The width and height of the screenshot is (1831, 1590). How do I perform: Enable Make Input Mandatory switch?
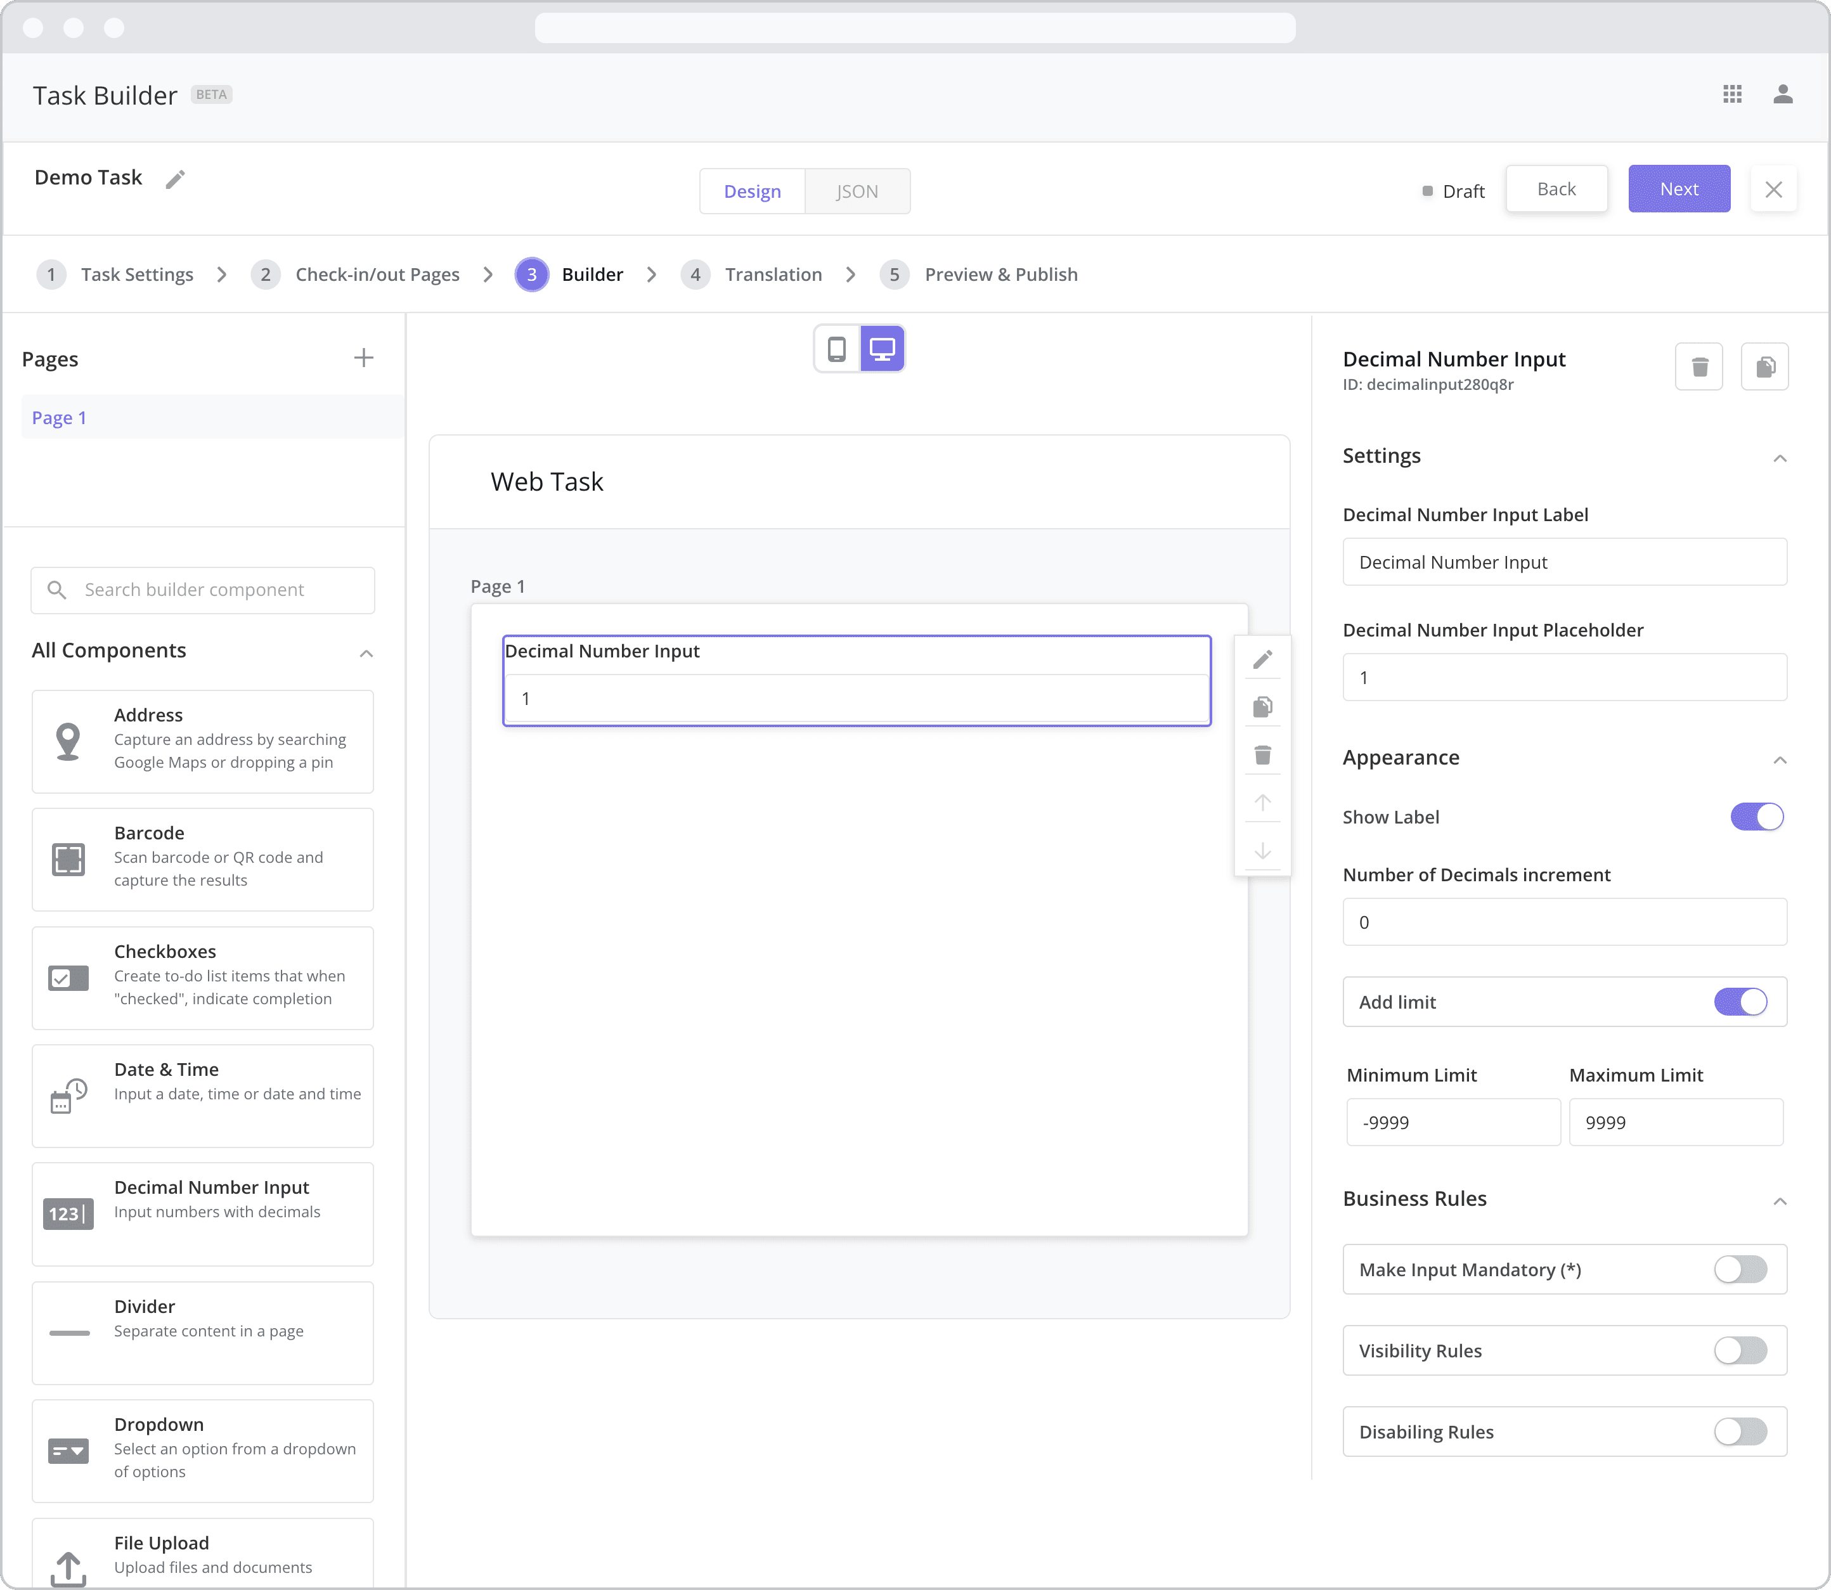(x=1740, y=1270)
